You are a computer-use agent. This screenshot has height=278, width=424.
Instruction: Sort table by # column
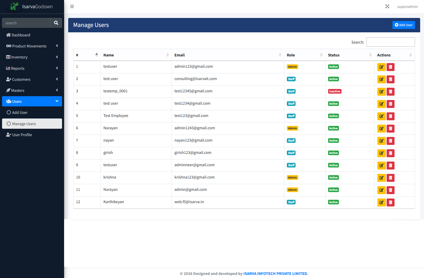coord(87,55)
